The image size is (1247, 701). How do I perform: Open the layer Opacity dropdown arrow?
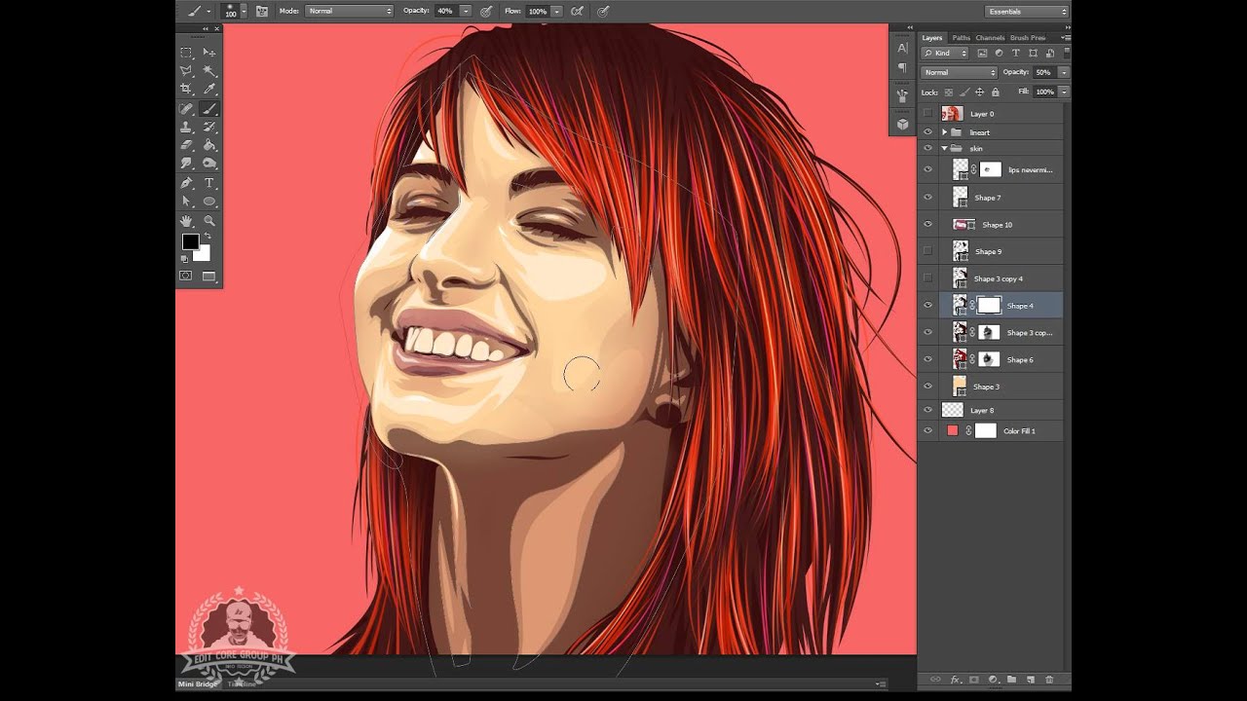(x=1064, y=72)
